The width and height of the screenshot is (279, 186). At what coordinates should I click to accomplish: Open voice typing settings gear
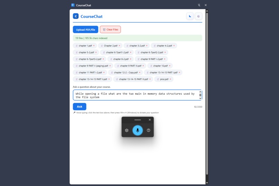127,130
